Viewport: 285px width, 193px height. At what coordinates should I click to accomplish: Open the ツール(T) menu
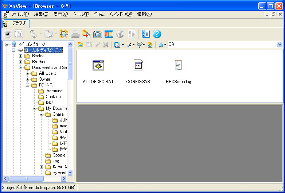point(81,14)
